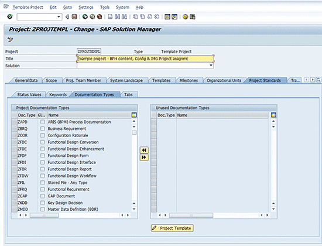
Task: Open the Tools menu
Action: pos(105,8)
